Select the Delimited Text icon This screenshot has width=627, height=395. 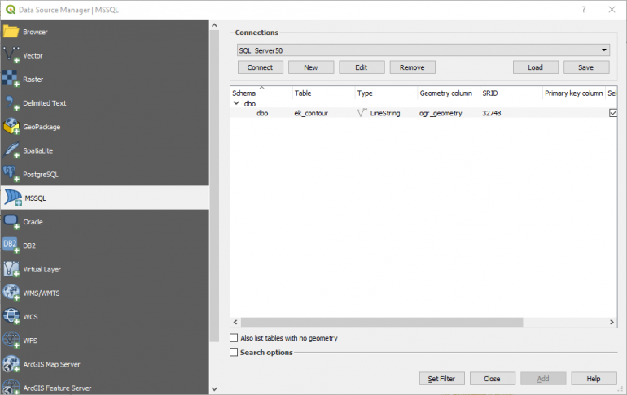point(11,103)
